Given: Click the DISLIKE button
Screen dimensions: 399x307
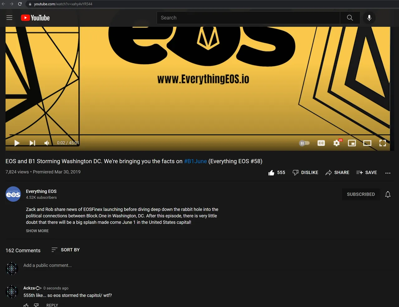Looking at the screenshot, I should [x=305, y=173].
